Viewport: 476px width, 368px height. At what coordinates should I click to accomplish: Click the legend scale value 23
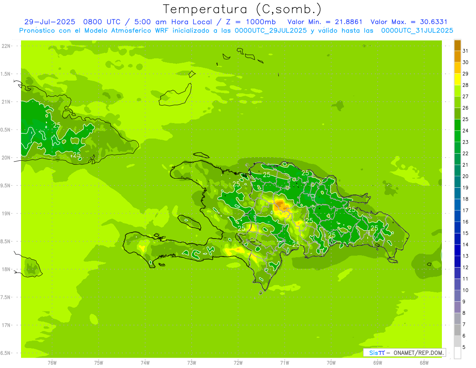pos(466,142)
